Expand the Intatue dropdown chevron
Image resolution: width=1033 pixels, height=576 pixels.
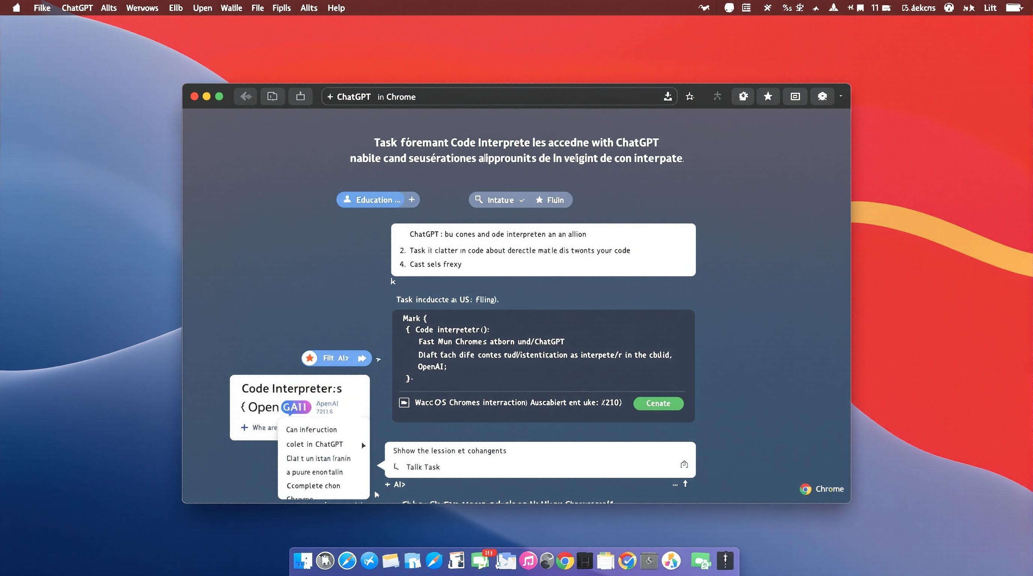pos(522,200)
